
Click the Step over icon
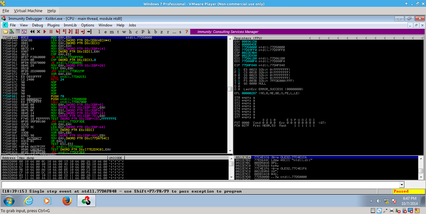[x=64, y=32]
